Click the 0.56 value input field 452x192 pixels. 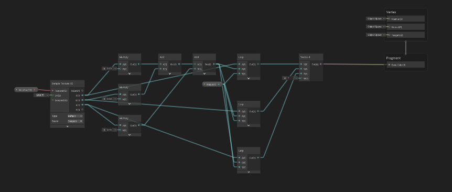click(x=110, y=99)
